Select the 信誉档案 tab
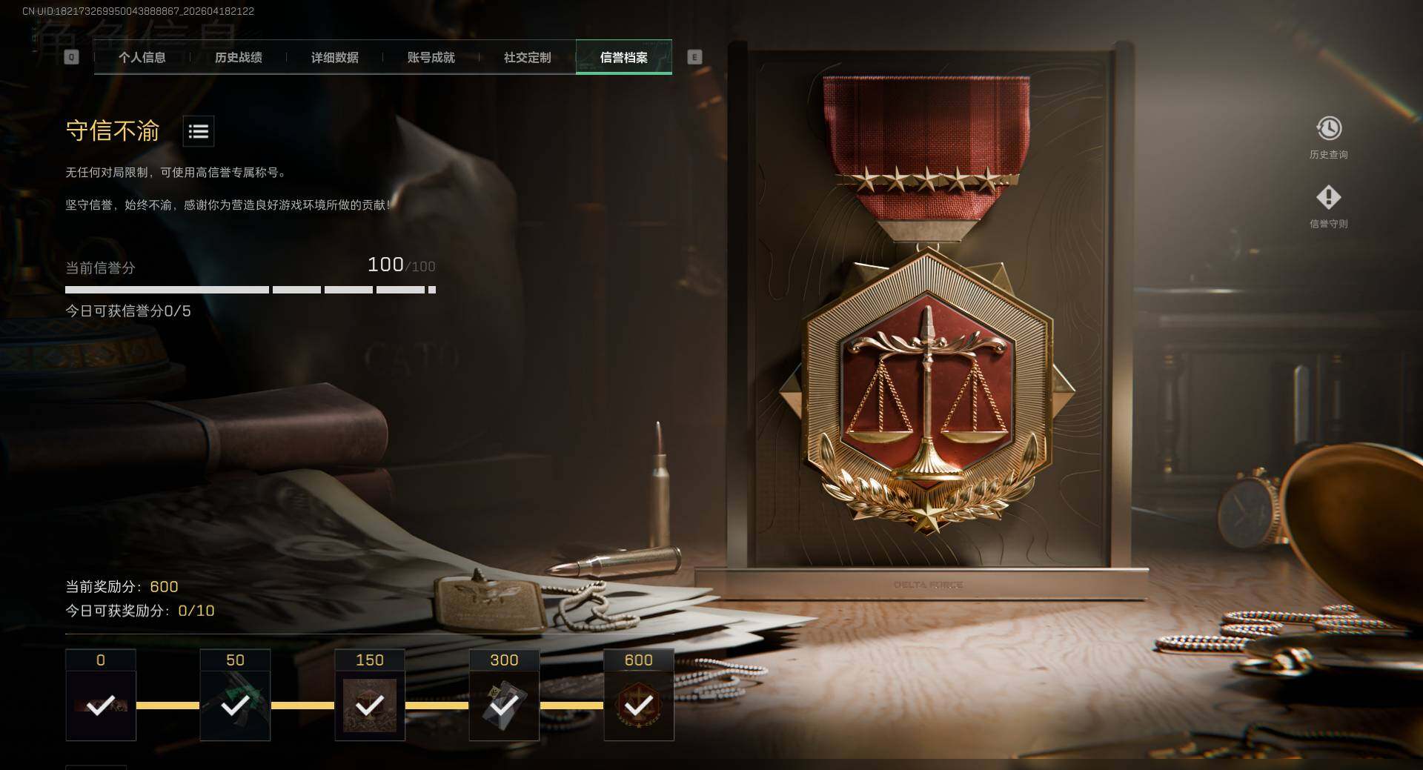The image size is (1423, 770). pos(624,57)
